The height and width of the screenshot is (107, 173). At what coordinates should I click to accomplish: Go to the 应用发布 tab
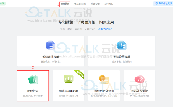(109, 4)
